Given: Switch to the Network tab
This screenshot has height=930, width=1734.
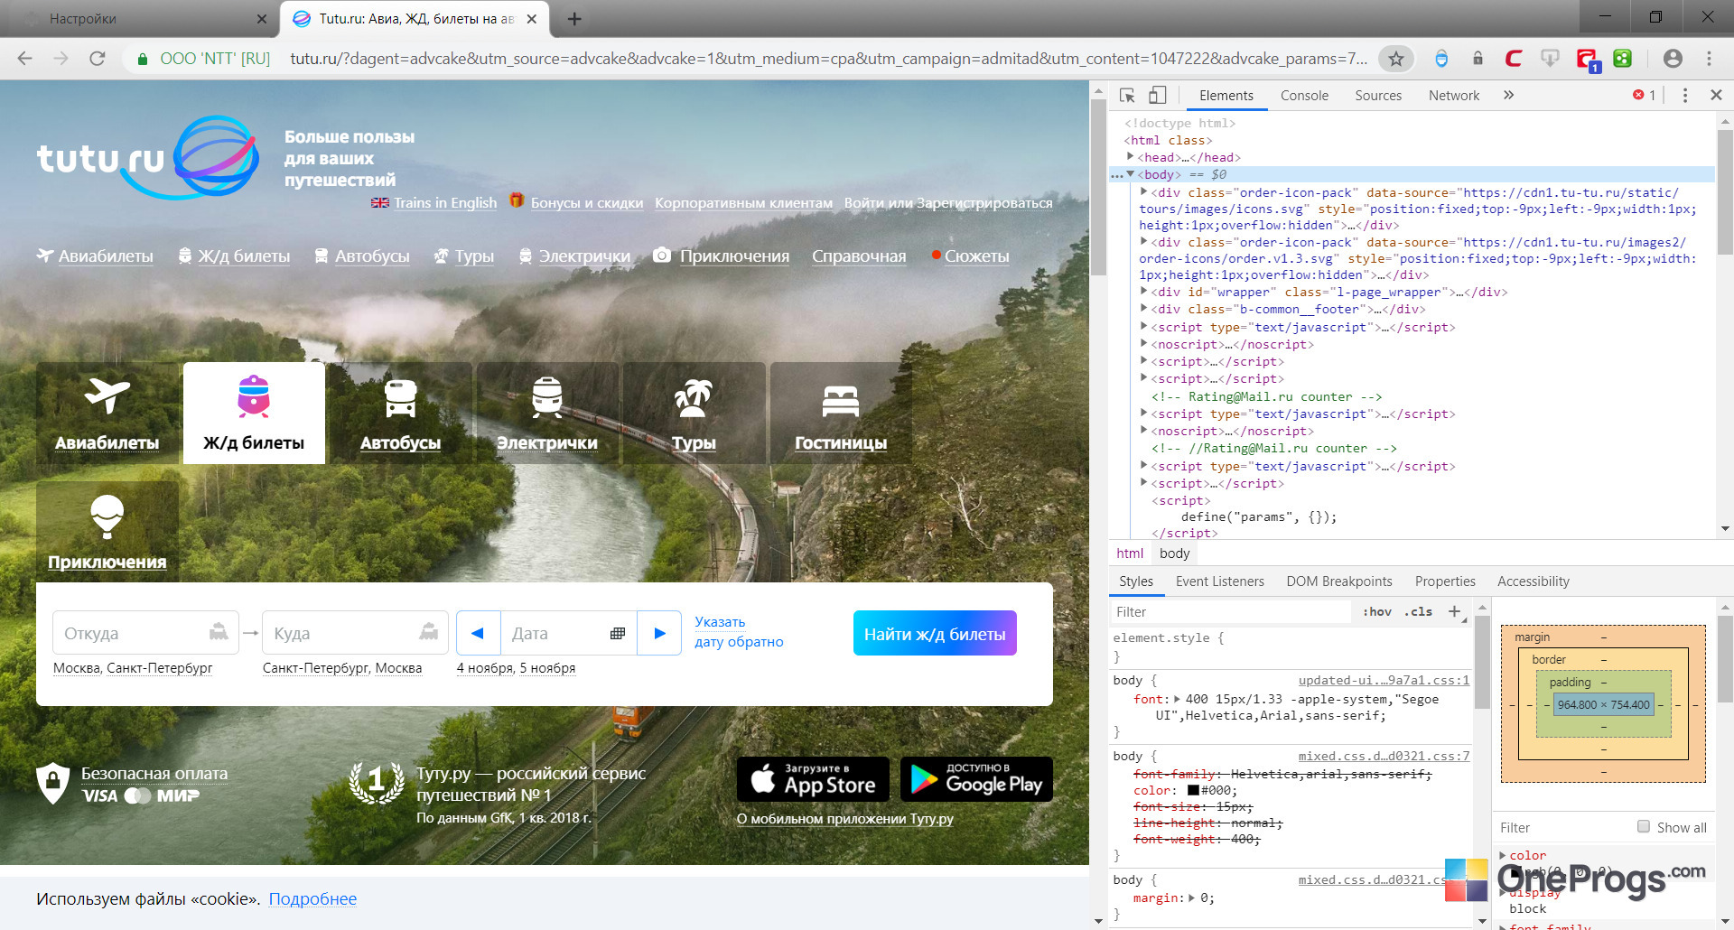Looking at the screenshot, I should coord(1454,96).
